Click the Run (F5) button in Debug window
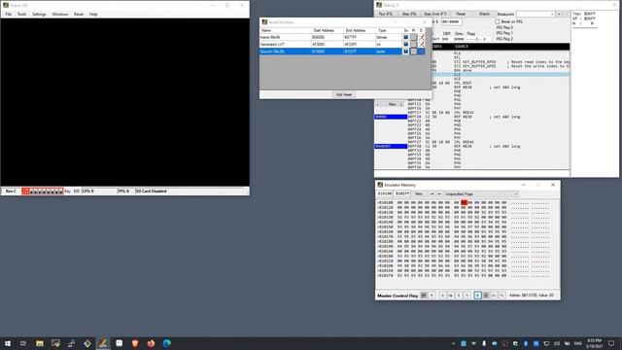 click(385, 14)
